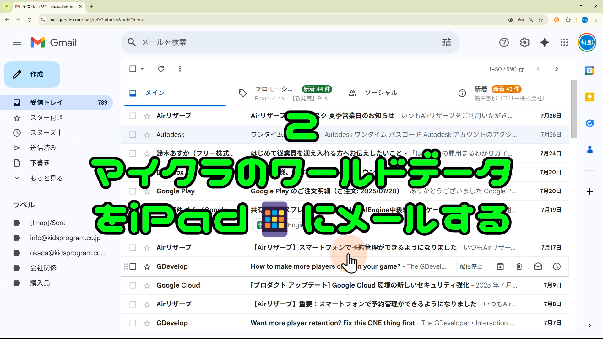The image size is (603, 339).
Task: Open select-all dropdown arrow
Action: 142,69
